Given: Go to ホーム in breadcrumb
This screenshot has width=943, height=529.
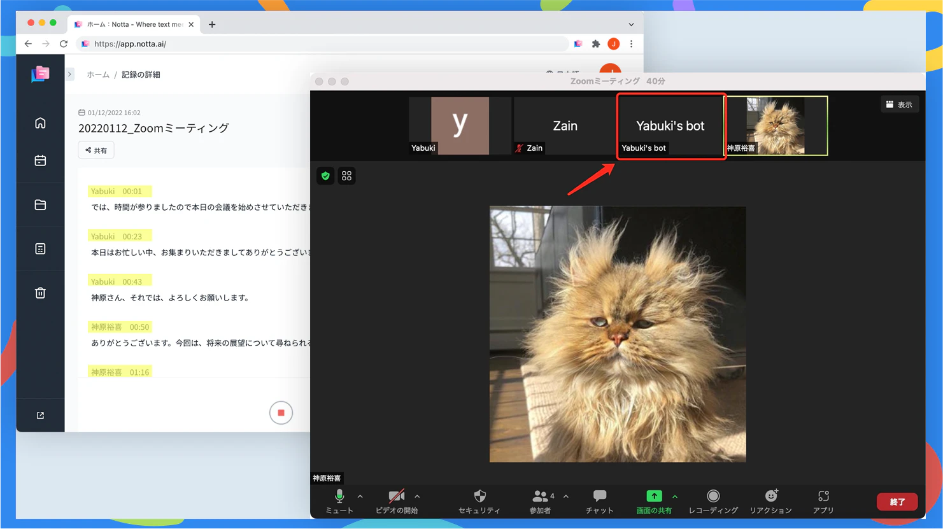Looking at the screenshot, I should (x=98, y=74).
